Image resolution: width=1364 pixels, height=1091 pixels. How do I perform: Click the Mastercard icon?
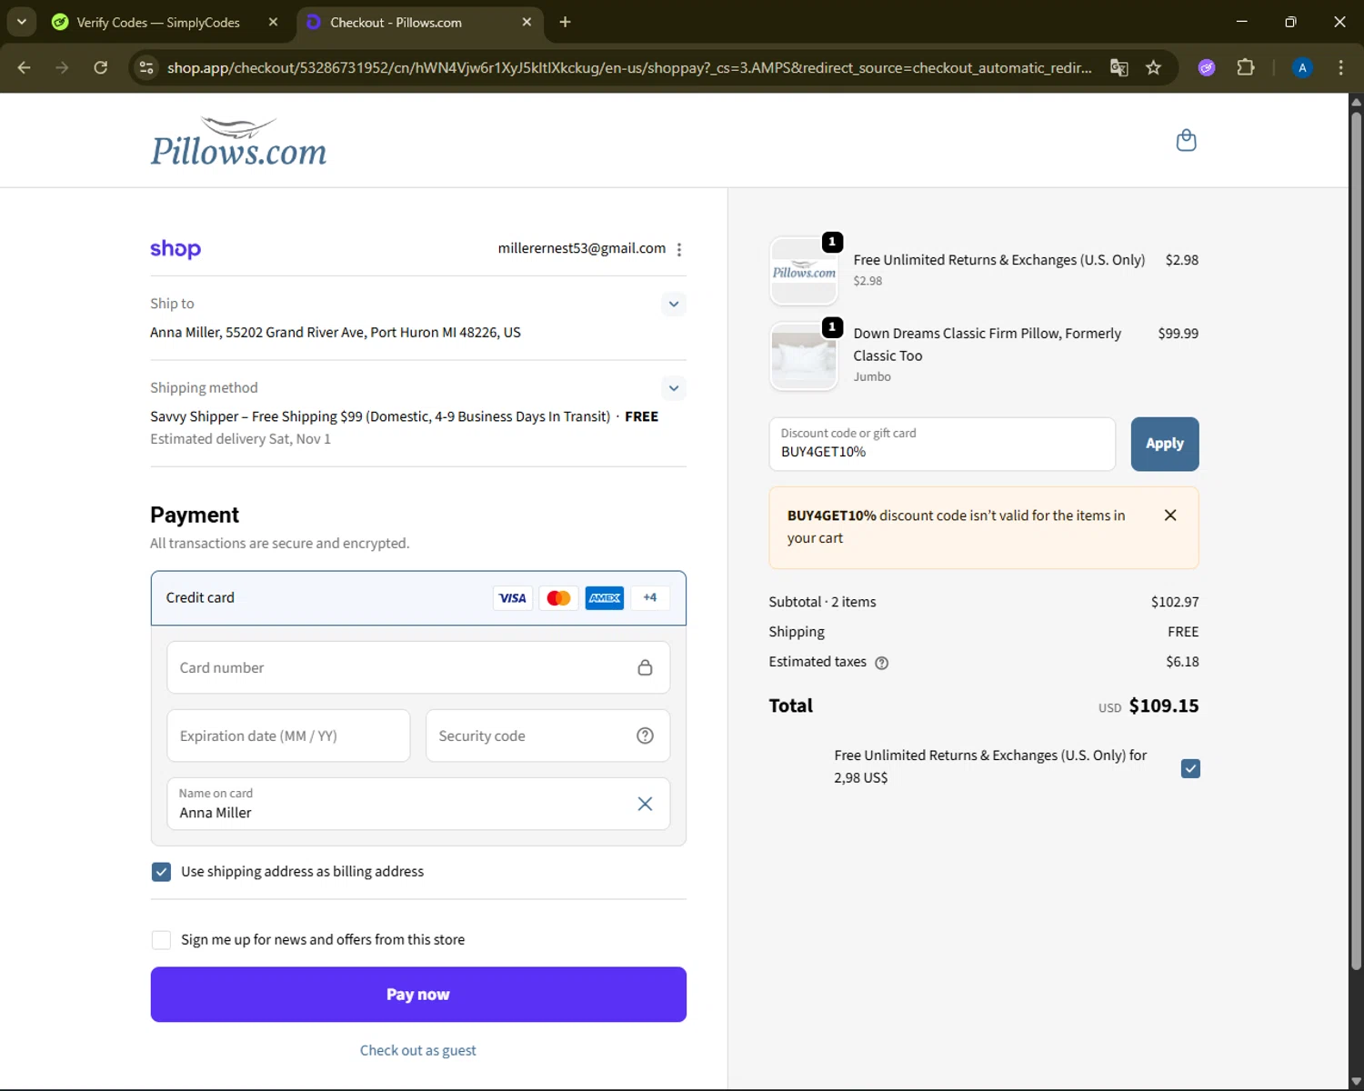click(x=558, y=598)
